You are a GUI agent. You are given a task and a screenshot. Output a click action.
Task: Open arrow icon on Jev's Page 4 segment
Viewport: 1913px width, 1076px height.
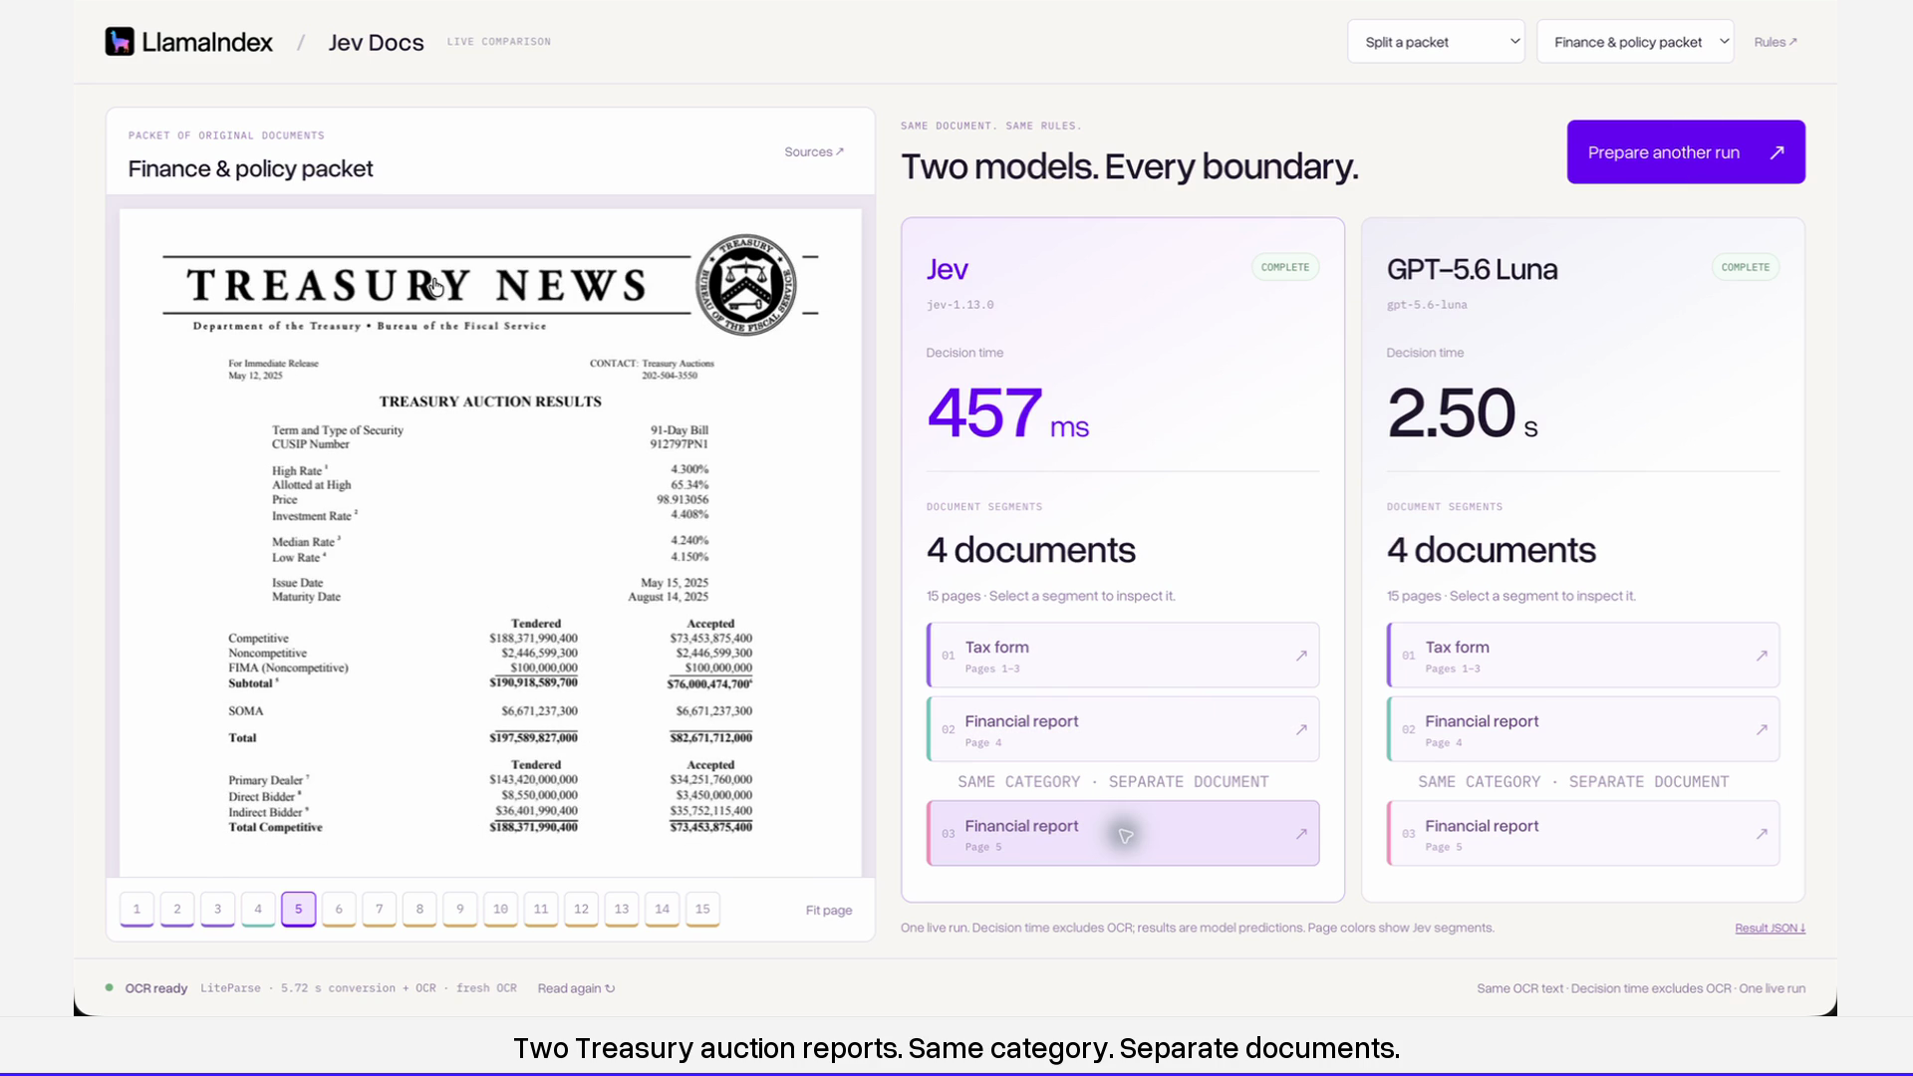click(1301, 730)
